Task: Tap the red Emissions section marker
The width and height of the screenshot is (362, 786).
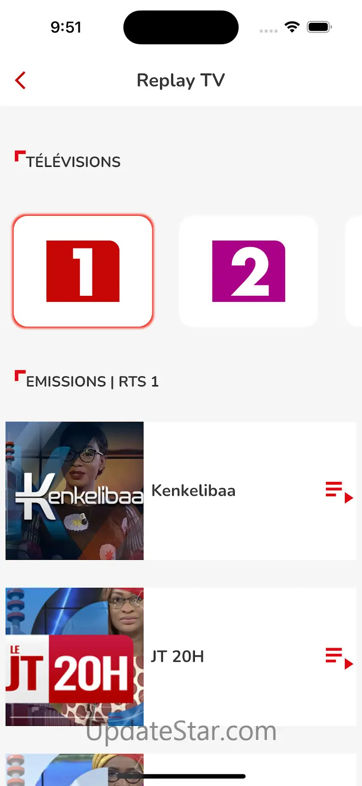Action: 20,375
